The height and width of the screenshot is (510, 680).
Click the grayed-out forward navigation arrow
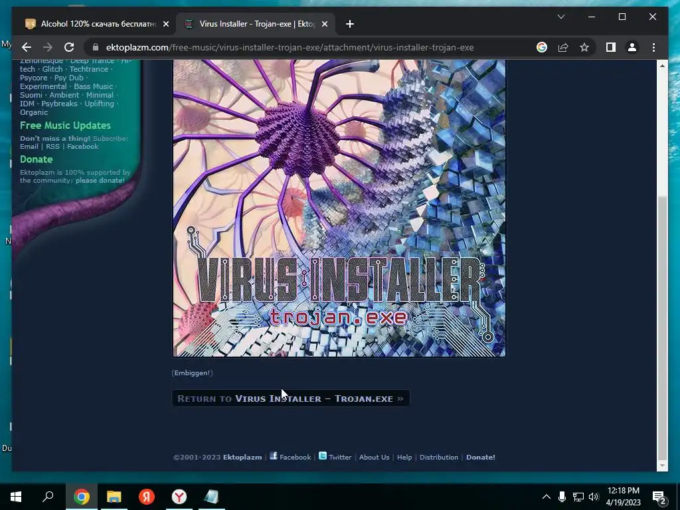48,47
